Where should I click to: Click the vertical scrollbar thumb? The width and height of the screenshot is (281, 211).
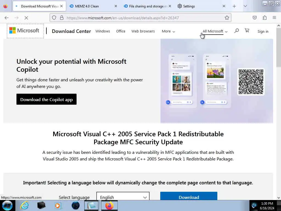click(279, 48)
